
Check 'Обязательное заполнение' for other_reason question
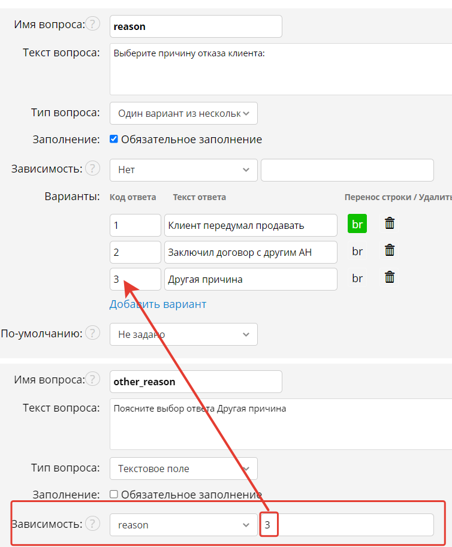114,494
